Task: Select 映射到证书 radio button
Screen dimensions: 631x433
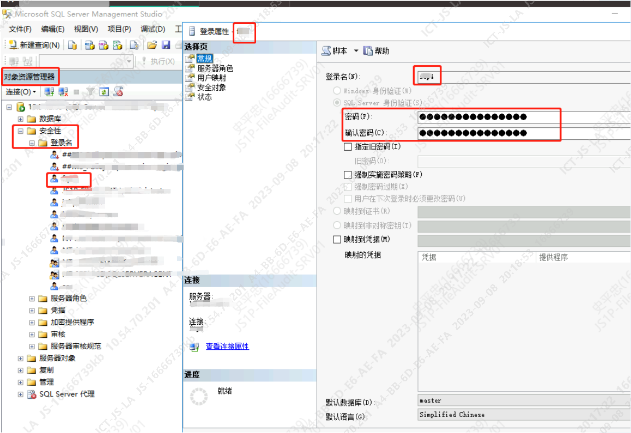Action: pos(337,211)
